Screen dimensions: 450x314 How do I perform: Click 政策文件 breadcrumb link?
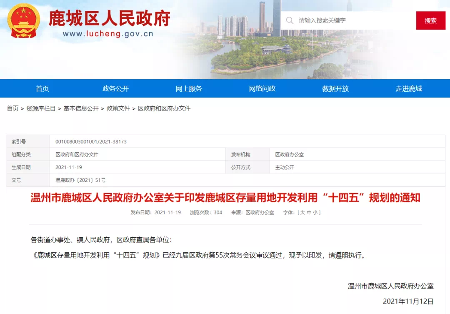point(118,108)
